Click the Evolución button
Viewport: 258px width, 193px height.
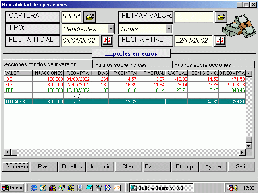[157, 167]
